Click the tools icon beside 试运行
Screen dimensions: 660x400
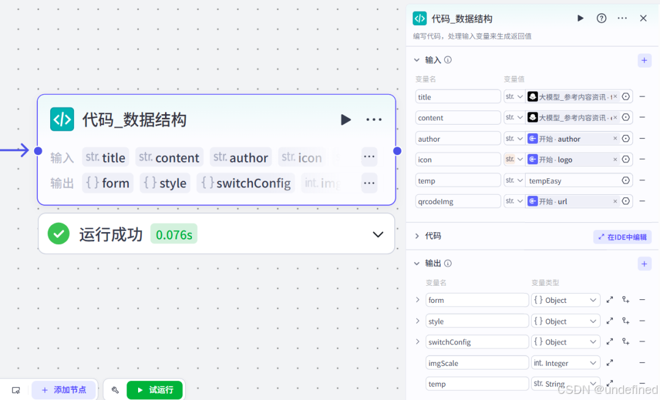click(115, 389)
